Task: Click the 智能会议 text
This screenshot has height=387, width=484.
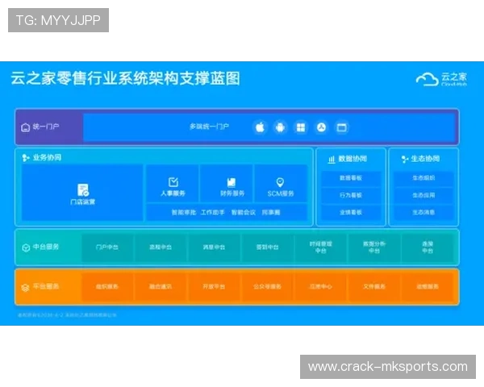Action: [244, 212]
